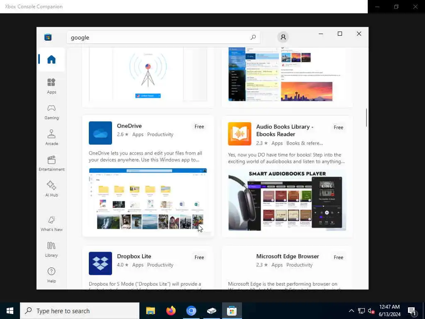Image resolution: width=425 pixels, height=319 pixels.
Task: Open the Dropbox Lite app icon
Action: click(100, 263)
